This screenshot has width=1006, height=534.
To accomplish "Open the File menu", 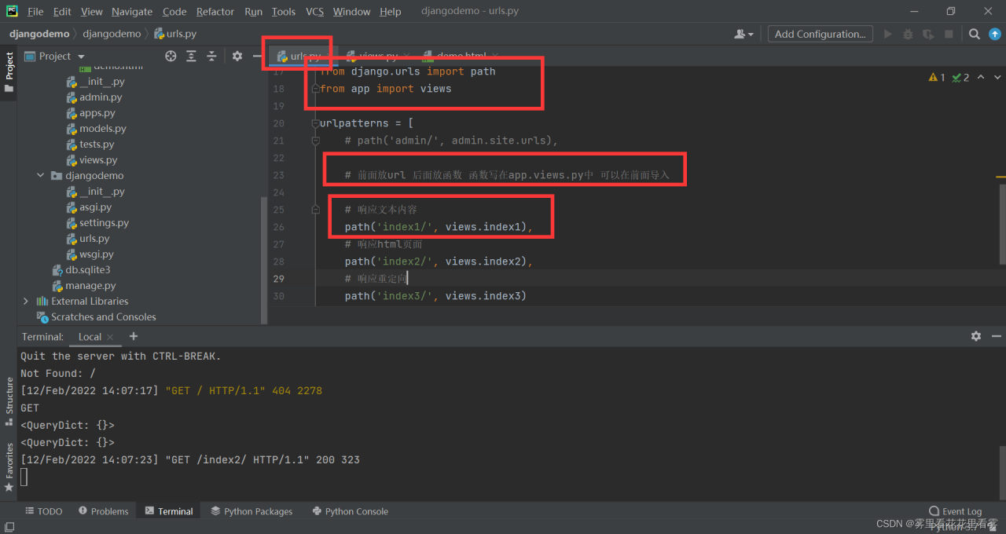I will pyautogui.click(x=35, y=12).
